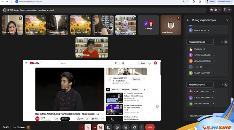
Task: Remove M. AGIEL MUTAHHARI from the group
Action: point(213,98)
